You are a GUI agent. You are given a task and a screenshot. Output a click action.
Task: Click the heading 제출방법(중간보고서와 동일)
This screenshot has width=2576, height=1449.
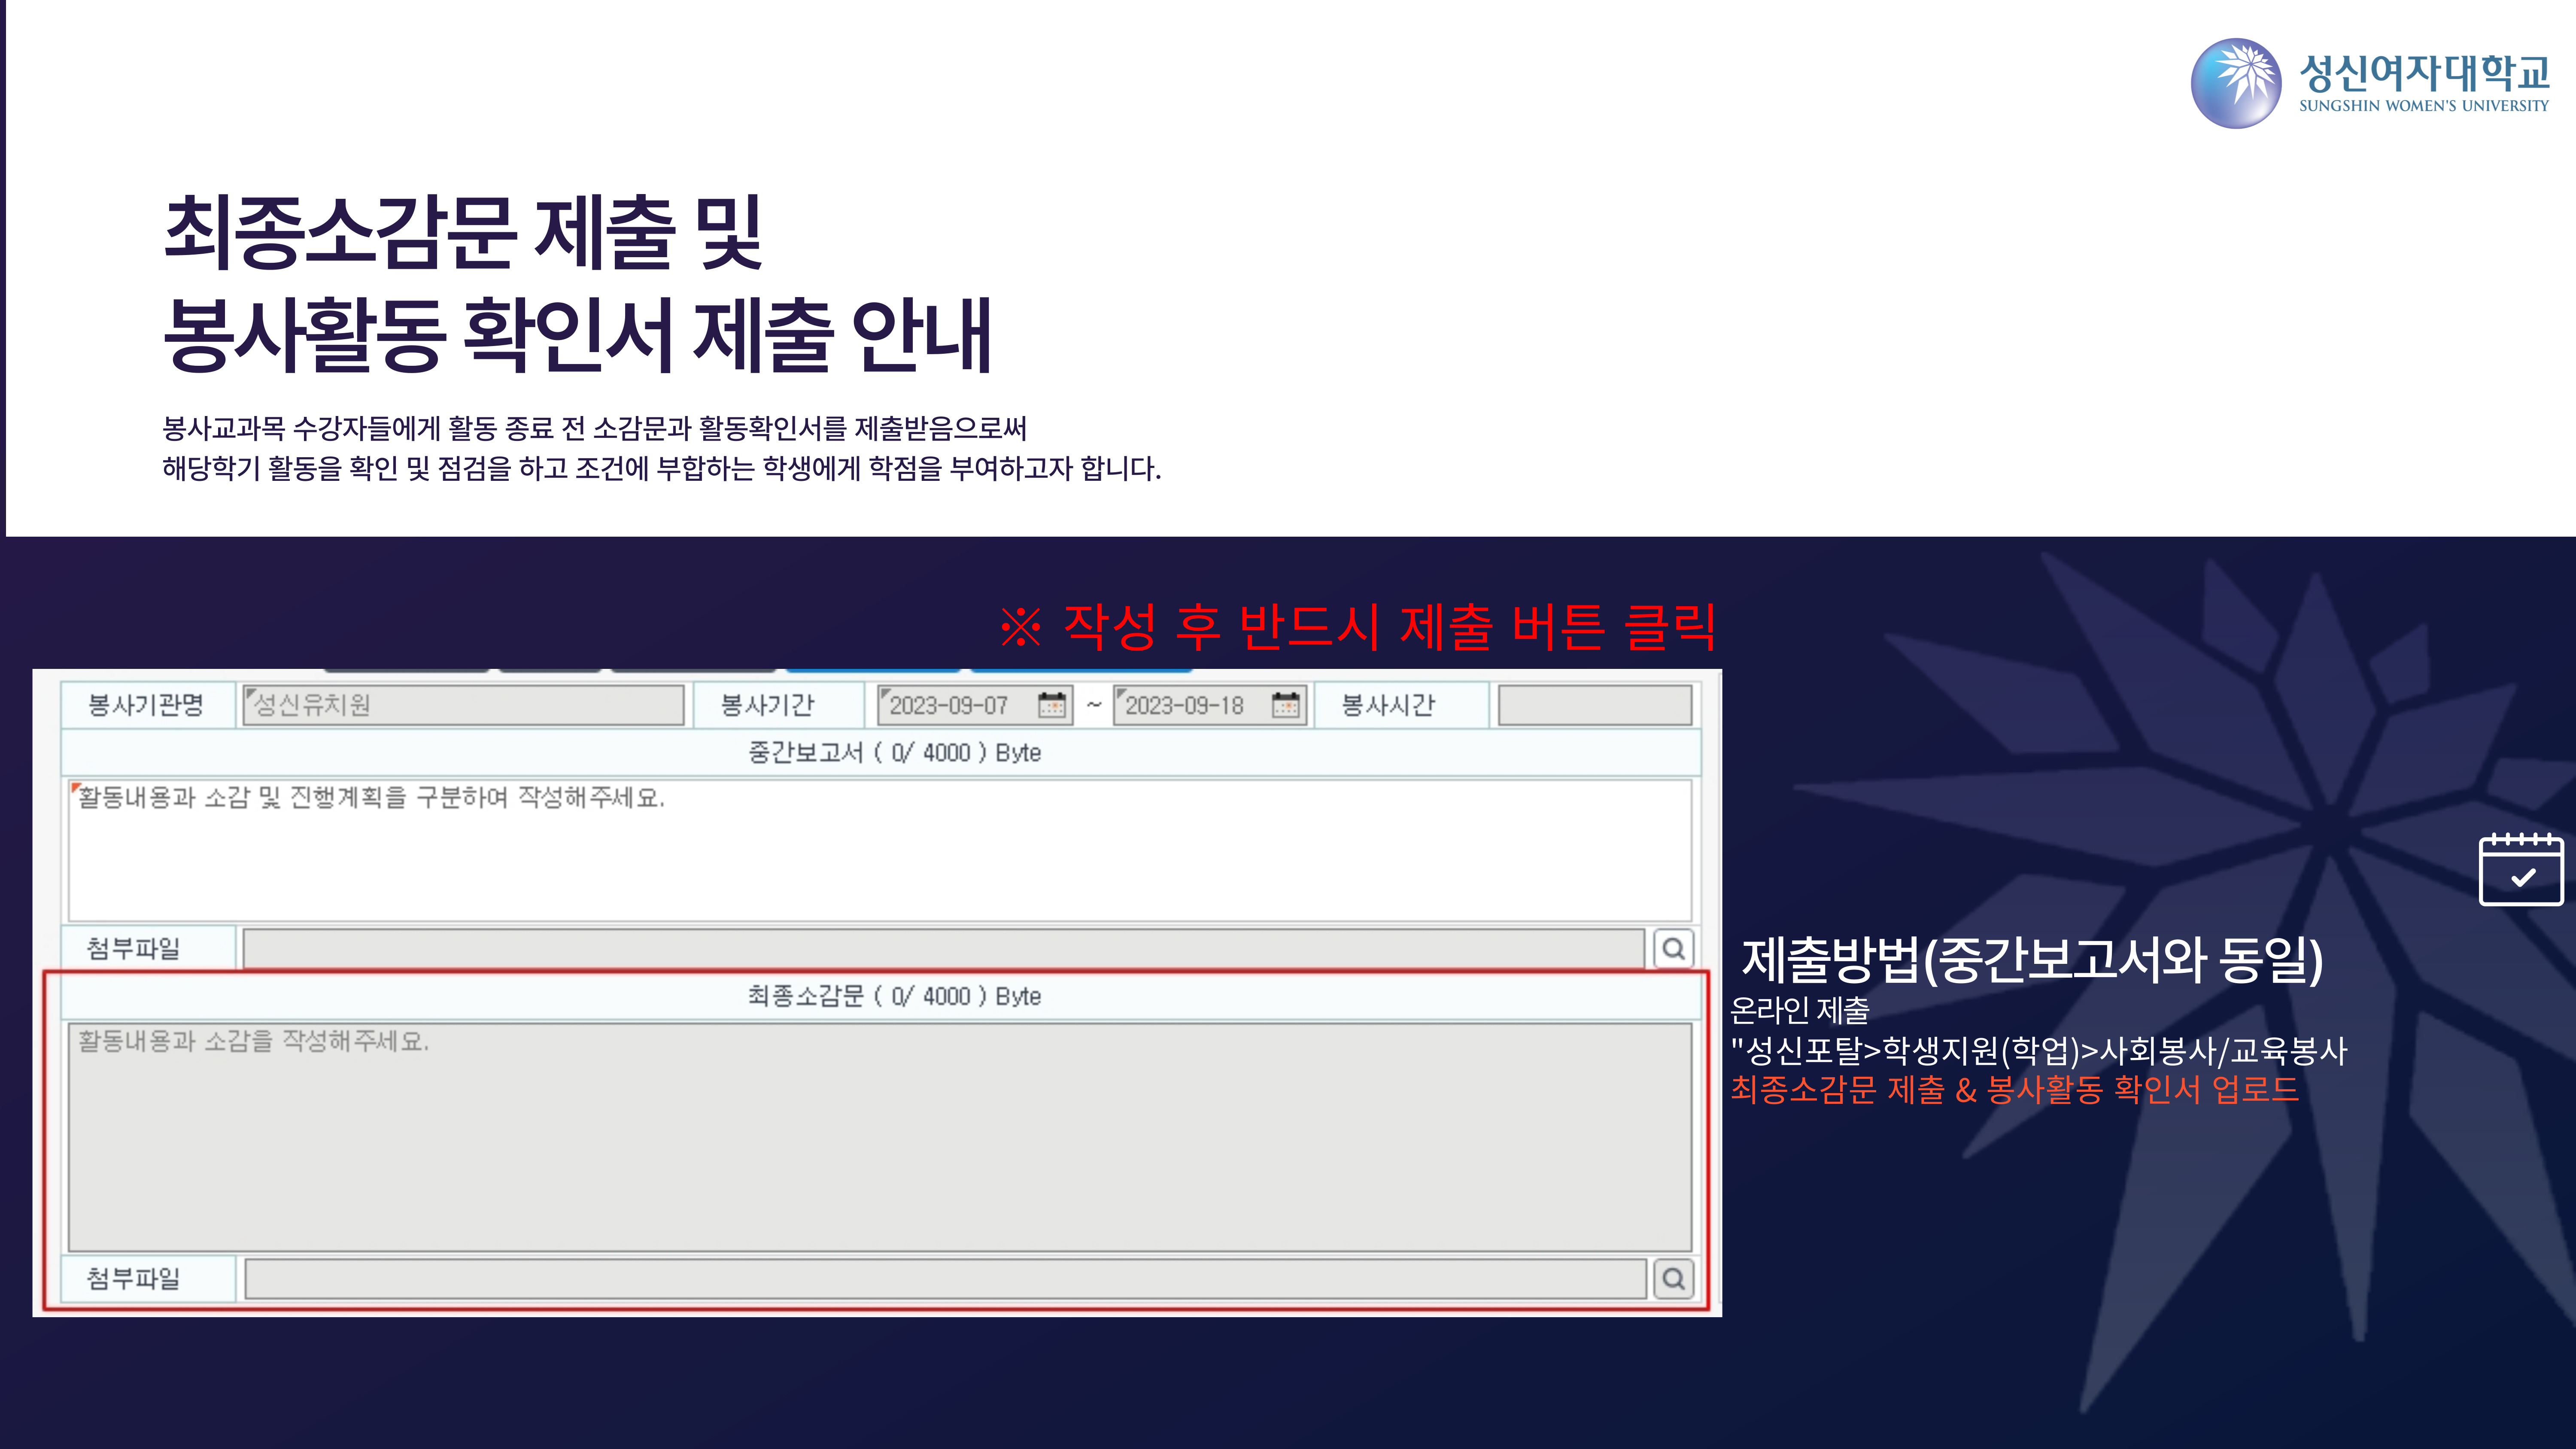pyautogui.click(x=2032, y=959)
